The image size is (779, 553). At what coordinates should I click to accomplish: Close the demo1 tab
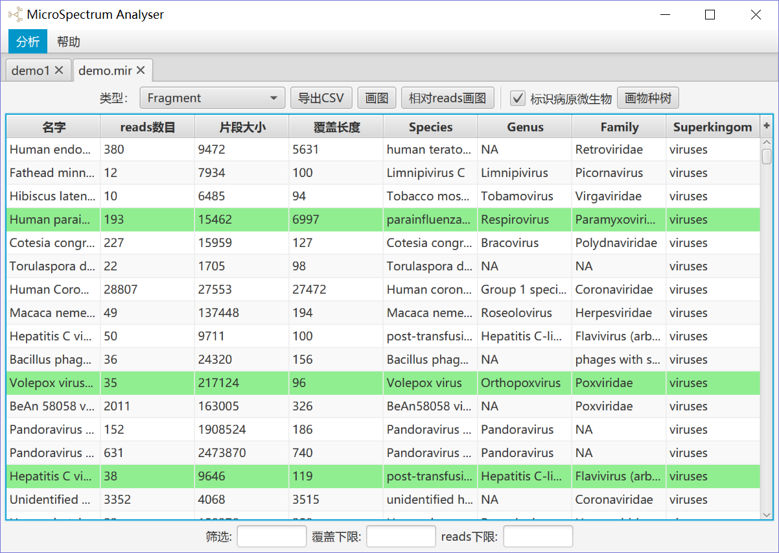click(59, 71)
